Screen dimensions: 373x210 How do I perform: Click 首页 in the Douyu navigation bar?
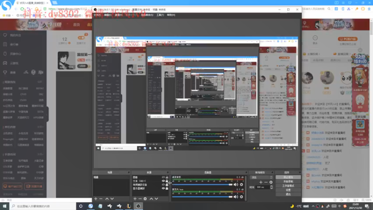(76, 25)
